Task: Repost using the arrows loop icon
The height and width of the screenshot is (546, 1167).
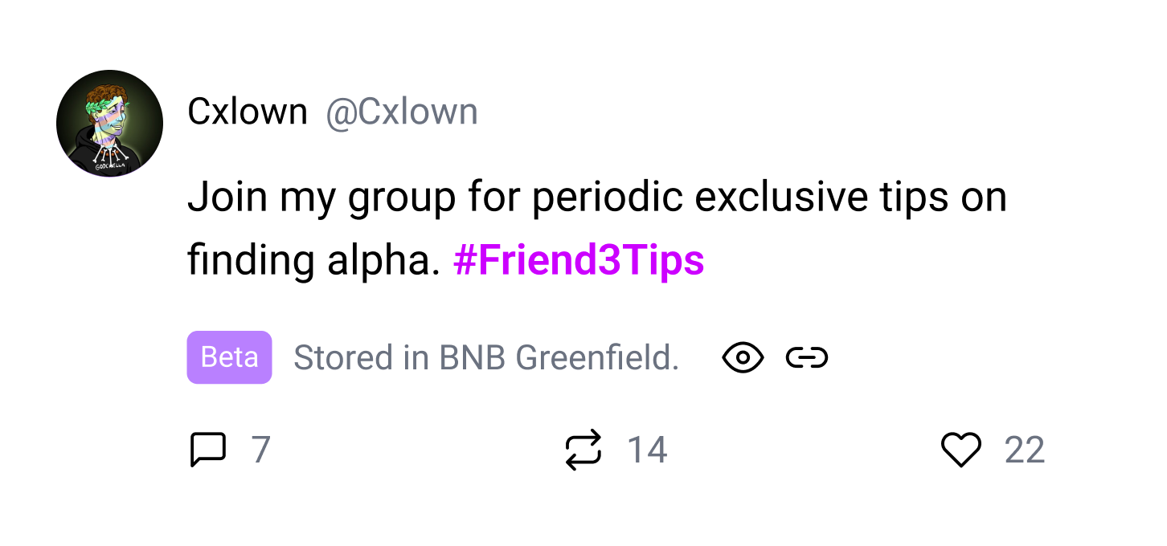Action: tap(583, 450)
